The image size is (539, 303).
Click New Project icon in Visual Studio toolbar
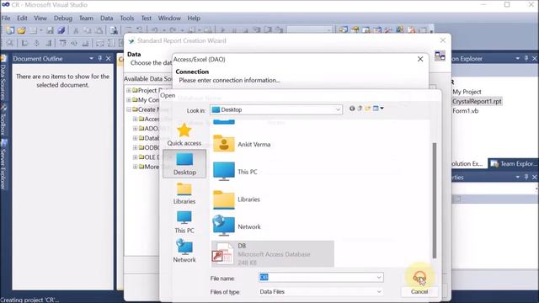(x=10, y=30)
